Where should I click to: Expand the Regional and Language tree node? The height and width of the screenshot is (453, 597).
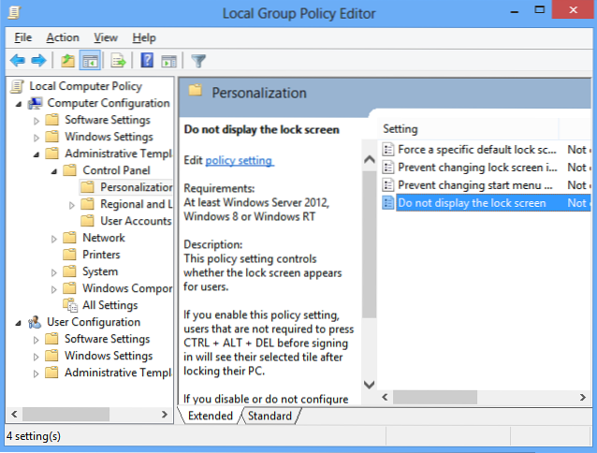coord(72,204)
